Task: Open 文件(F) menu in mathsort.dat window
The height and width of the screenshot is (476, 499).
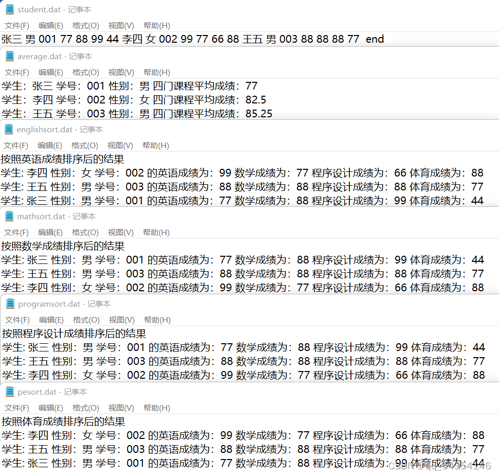Action: tap(16, 233)
